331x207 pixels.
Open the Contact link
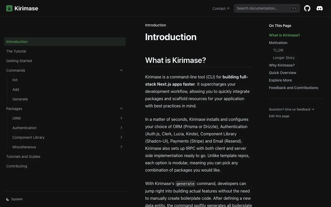(221, 9)
